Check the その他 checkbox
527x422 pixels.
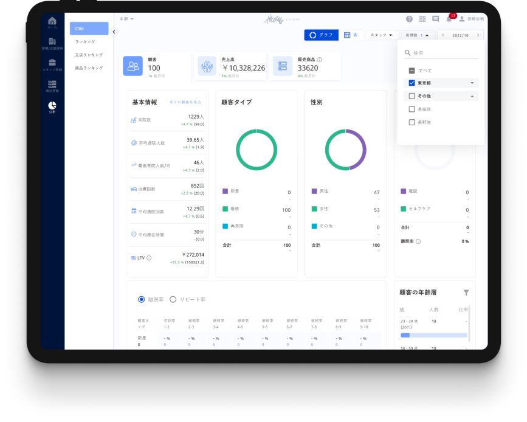pos(412,96)
